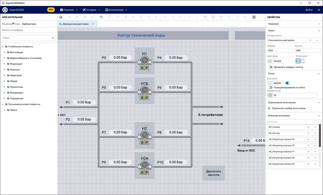Cut selection using the scissors icon
The image size is (323, 195).
69,17
